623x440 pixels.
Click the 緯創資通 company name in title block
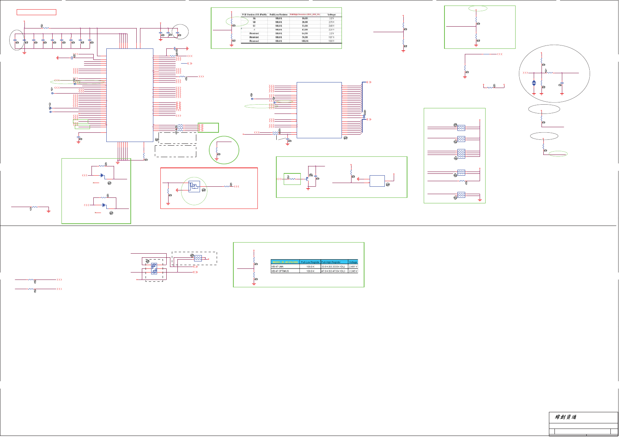click(x=566, y=417)
